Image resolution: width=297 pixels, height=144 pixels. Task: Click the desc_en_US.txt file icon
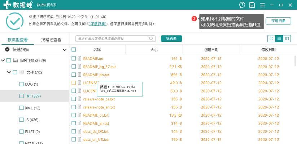(x=79, y=140)
